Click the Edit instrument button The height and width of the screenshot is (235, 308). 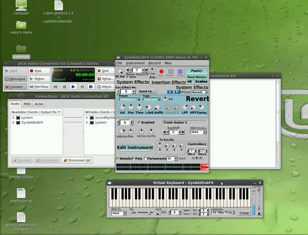click(x=135, y=148)
